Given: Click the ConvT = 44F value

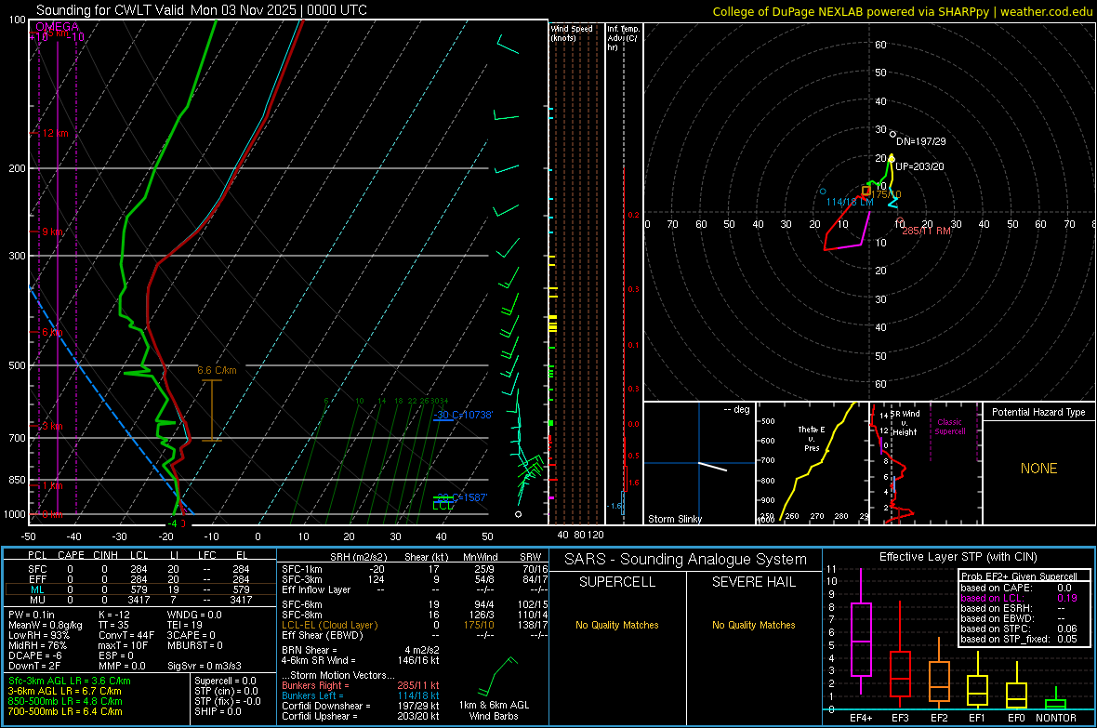Looking at the screenshot, I should click(126, 635).
